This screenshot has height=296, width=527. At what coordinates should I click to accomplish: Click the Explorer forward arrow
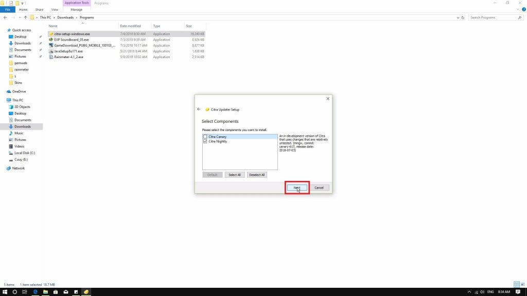(x=13, y=17)
